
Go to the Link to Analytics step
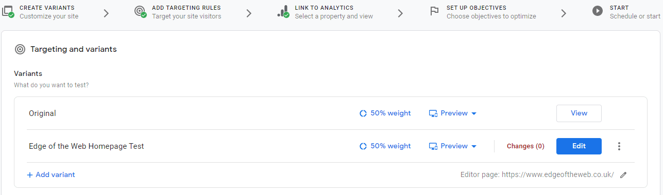[325, 12]
